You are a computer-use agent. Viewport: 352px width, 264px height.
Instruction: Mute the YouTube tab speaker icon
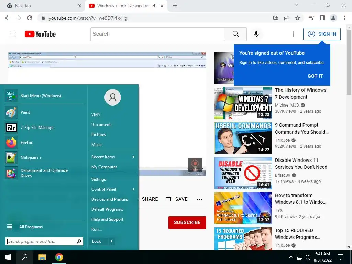click(x=154, y=6)
